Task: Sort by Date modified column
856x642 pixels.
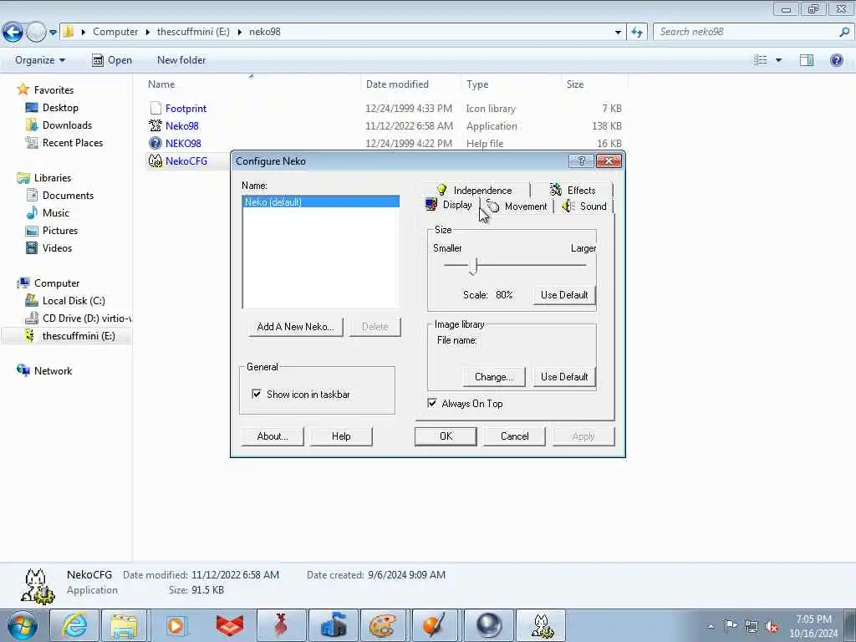Action: coord(397,84)
